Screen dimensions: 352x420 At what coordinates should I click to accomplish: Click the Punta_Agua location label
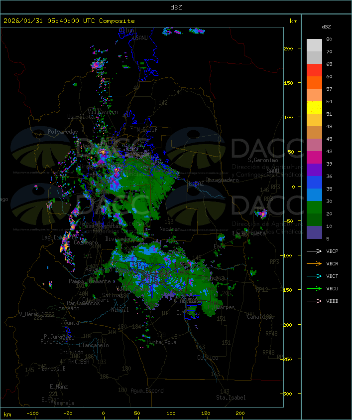[x=162, y=343]
